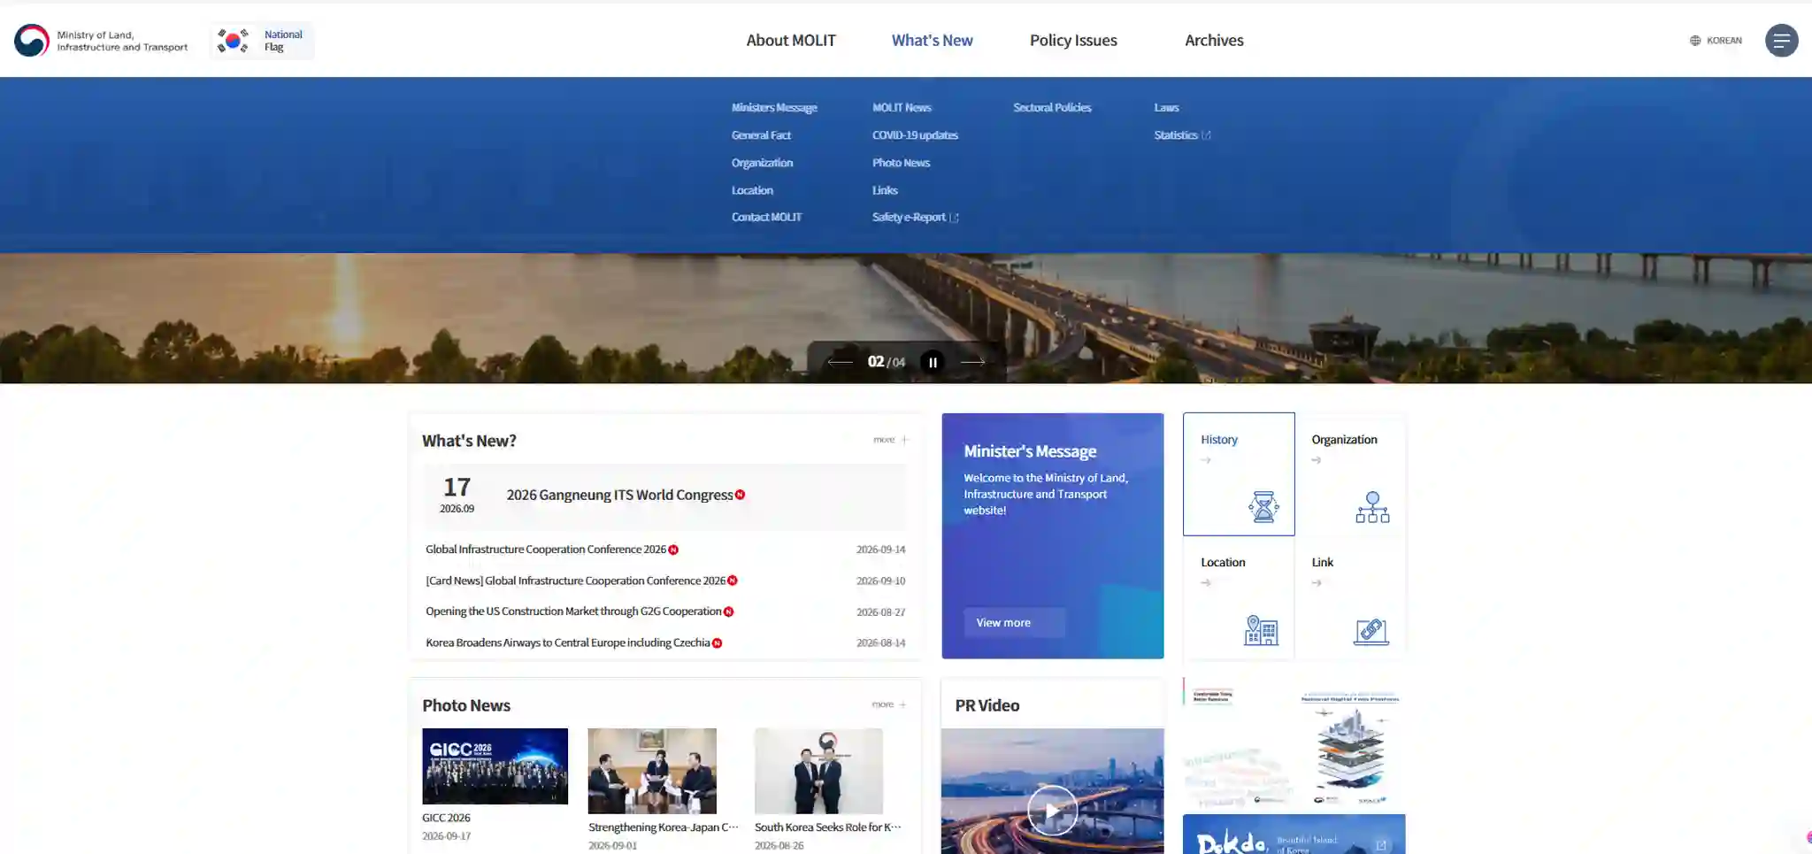Open the What's New menu
The image size is (1812, 854).
[932, 41]
